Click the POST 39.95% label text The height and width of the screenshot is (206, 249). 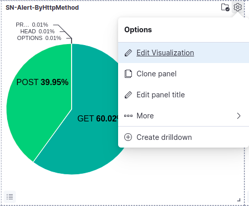pos(42,83)
